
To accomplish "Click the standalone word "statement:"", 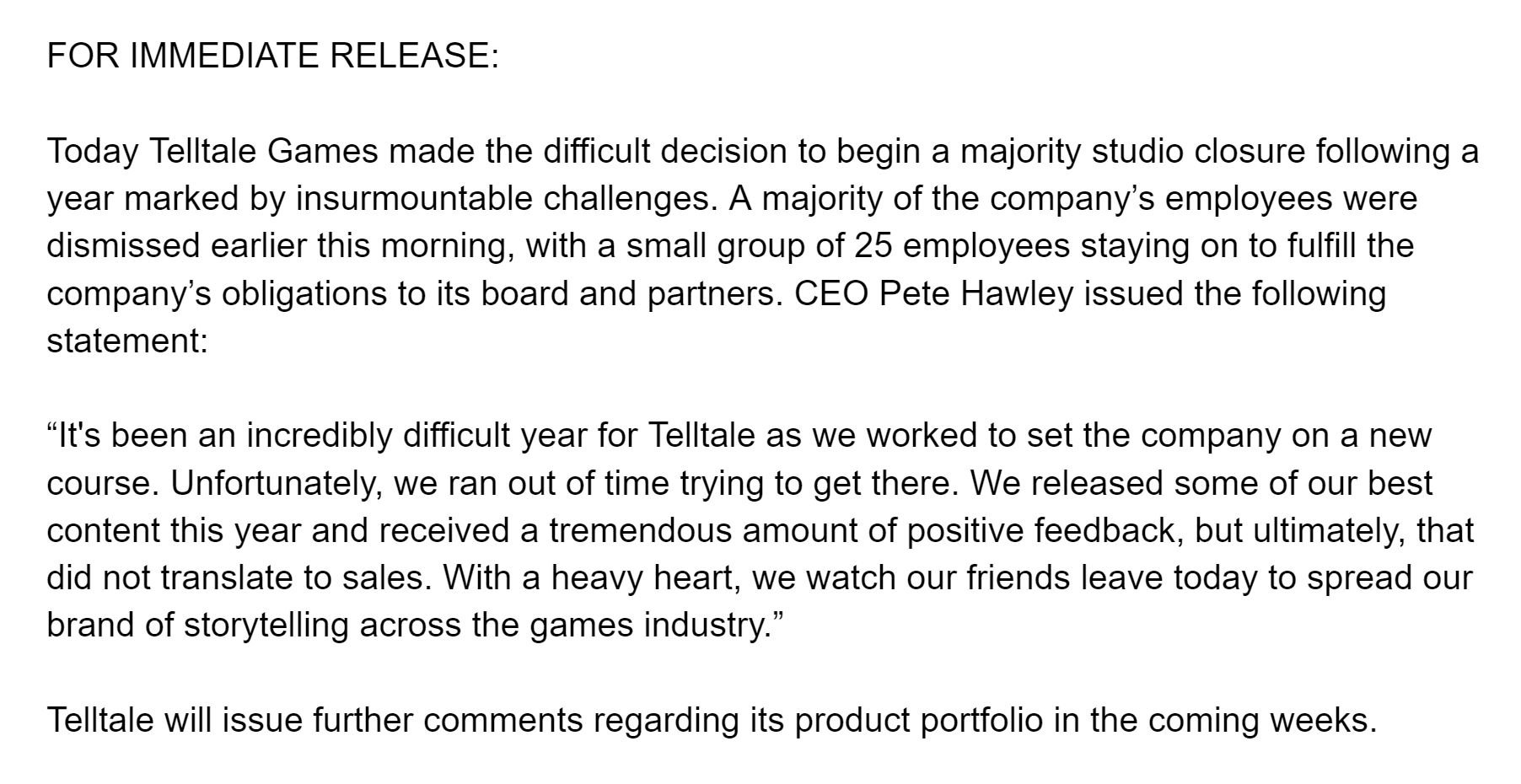I will 127,341.
